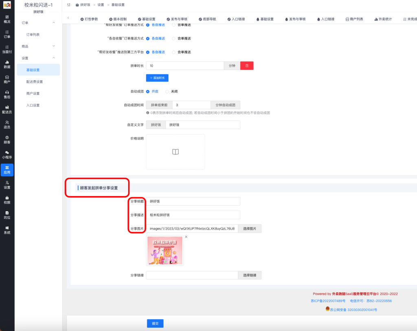Screen dimensions: 417x331
Task: Click the red trash icon next to 拼单时长
Action: pos(247,65)
